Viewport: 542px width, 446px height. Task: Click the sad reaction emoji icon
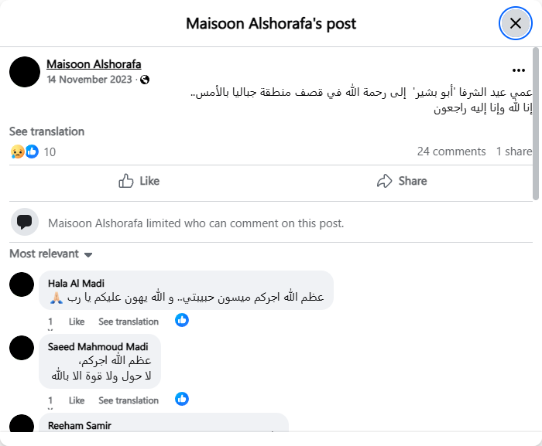pos(17,152)
